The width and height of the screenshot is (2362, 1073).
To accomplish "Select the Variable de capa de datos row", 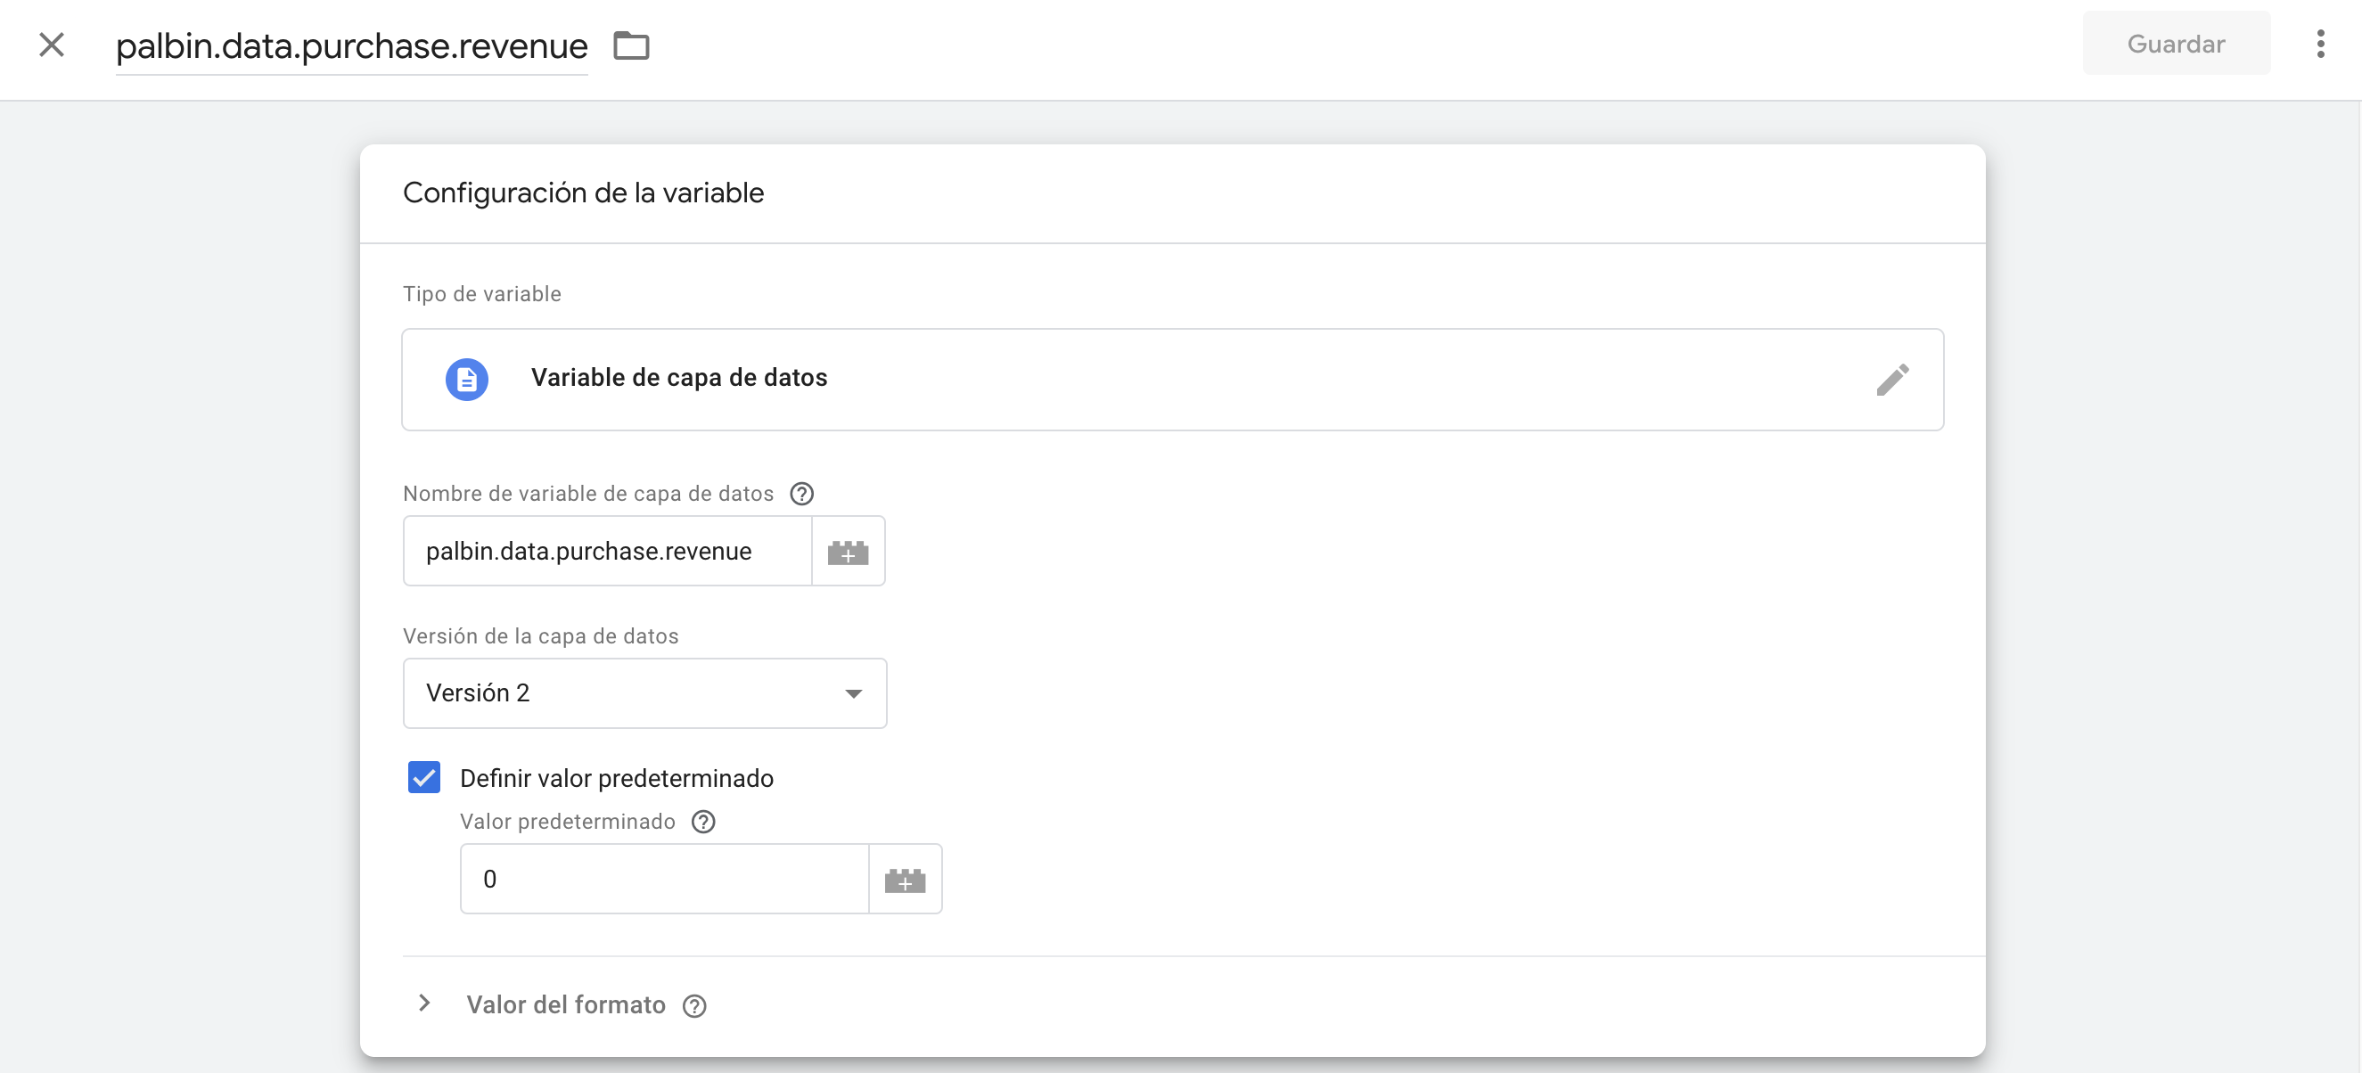I will [x=1172, y=379].
